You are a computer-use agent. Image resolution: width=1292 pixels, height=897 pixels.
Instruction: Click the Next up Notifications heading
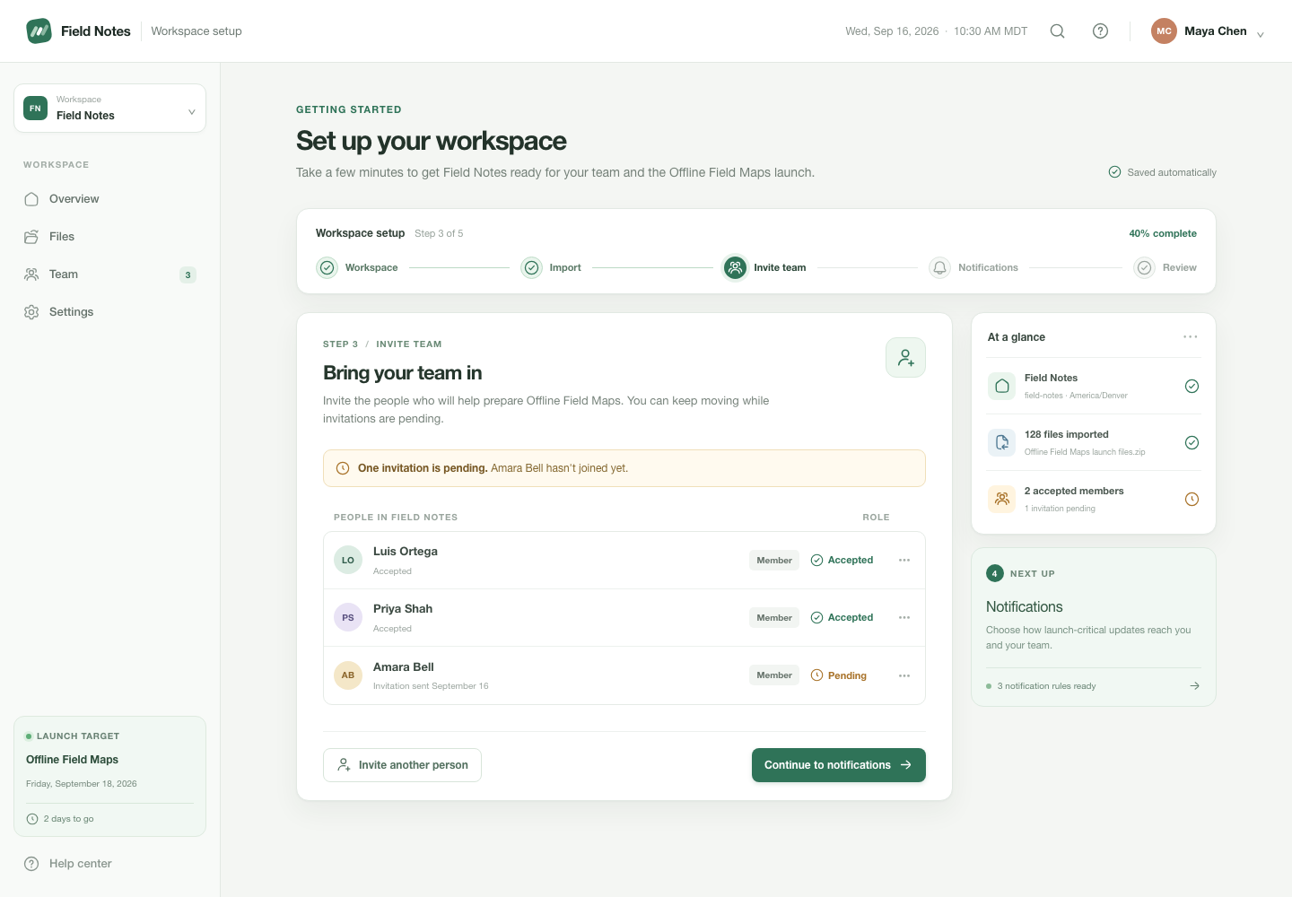coord(1025,607)
